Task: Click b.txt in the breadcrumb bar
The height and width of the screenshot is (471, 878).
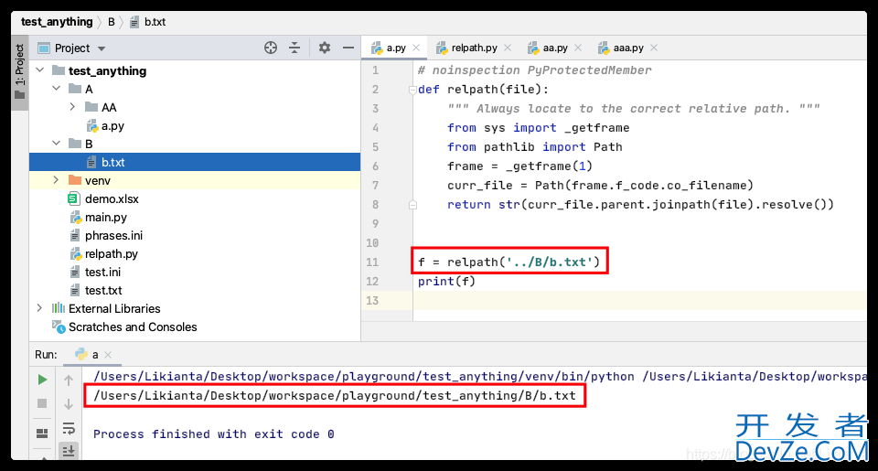Action: (x=148, y=22)
